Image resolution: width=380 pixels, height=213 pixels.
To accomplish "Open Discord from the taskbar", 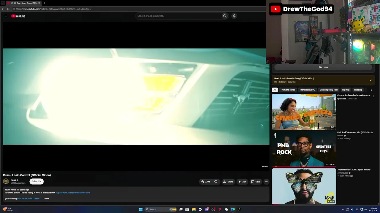I will (207, 209).
